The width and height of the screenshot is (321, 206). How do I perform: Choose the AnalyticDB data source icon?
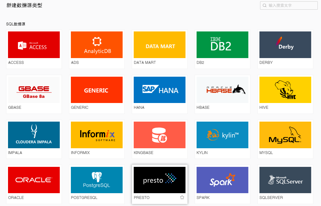pyautogui.click(x=97, y=45)
